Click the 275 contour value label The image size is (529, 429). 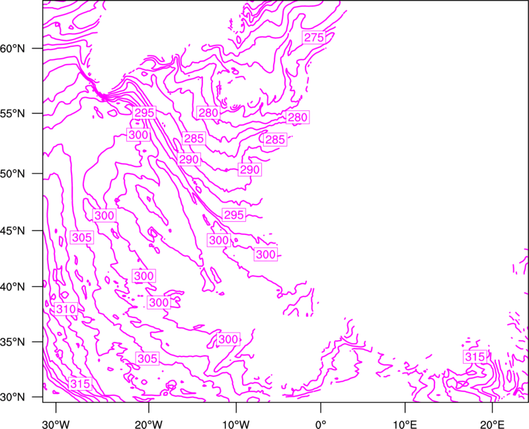313,38
